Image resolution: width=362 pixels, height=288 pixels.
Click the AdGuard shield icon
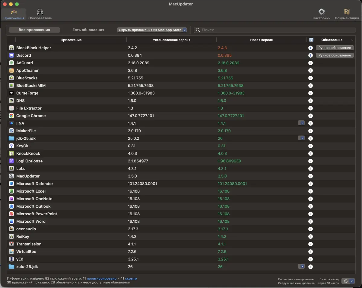click(x=11, y=63)
